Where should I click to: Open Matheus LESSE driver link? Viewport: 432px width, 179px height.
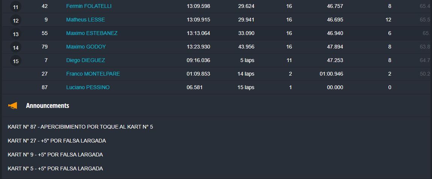pyautogui.click(x=85, y=20)
